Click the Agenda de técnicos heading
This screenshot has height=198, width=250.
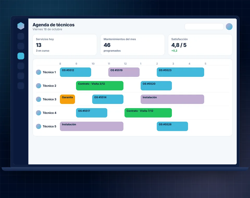pyautogui.click(x=54, y=25)
